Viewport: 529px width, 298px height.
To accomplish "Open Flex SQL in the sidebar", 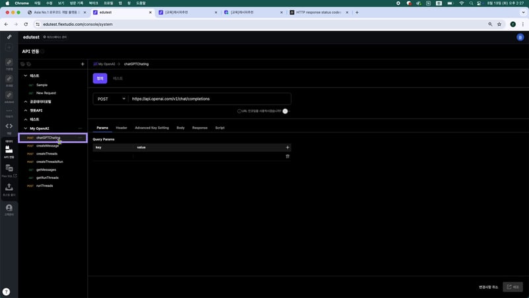I will (x=9, y=171).
